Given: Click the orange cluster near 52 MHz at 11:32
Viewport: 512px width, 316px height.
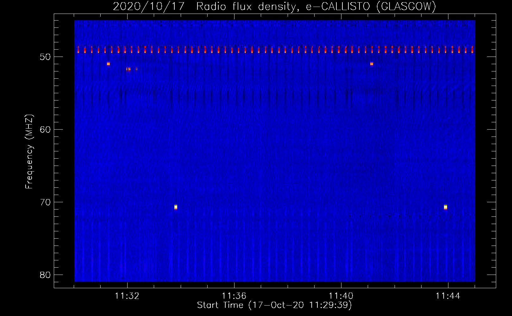Looking at the screenshot, I should (128, 69).
